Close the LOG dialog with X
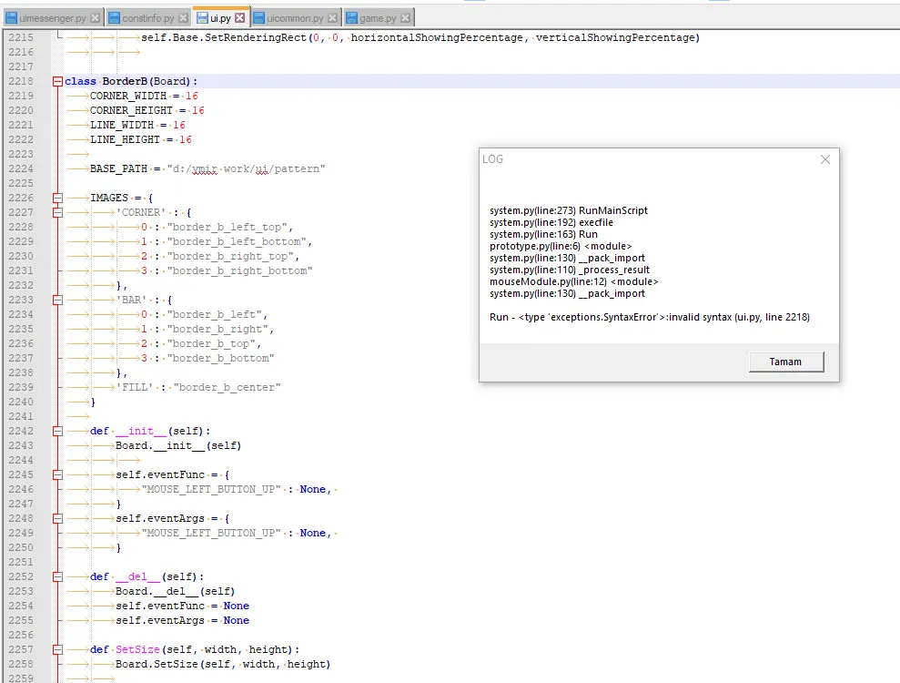The height and width of the screenshot is (683, 900). (824, 159)
